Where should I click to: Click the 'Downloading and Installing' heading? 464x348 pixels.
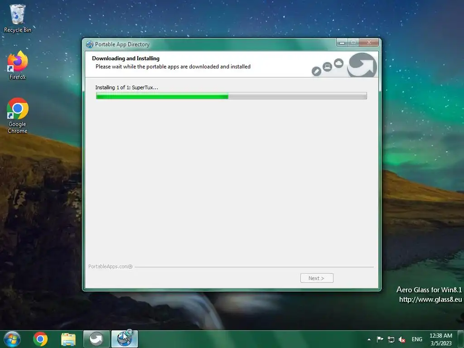(x=126, y=58)
